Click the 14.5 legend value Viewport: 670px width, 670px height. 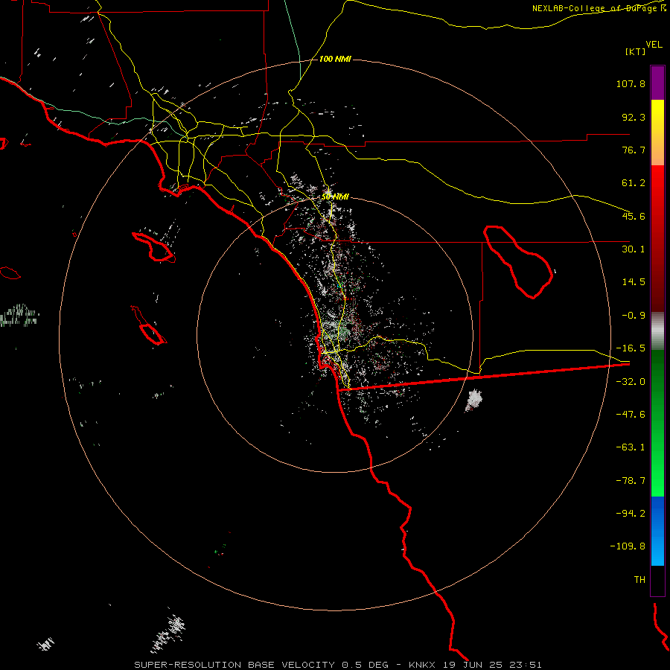(x=634, y=282)
